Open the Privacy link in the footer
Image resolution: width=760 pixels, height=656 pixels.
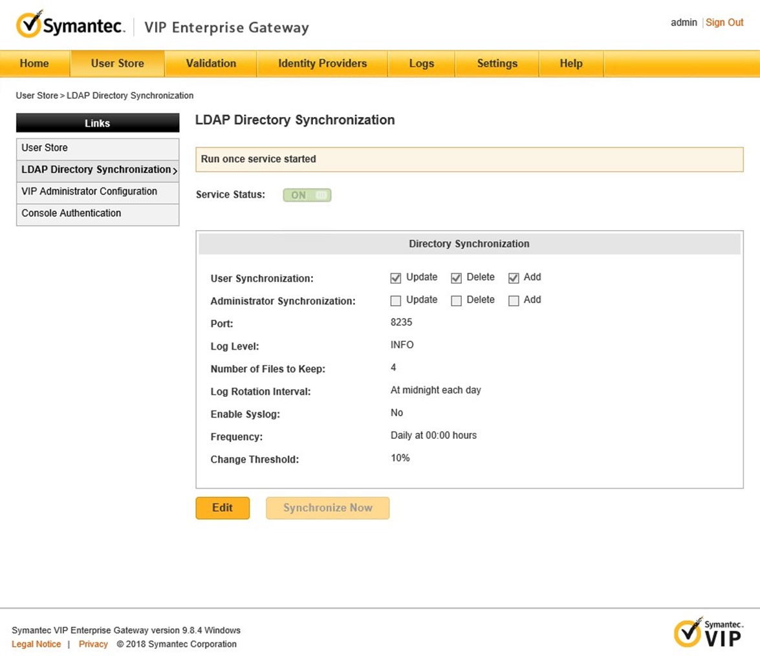click(93, 644)
